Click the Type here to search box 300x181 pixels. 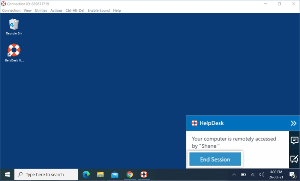(x=46, y=175)
